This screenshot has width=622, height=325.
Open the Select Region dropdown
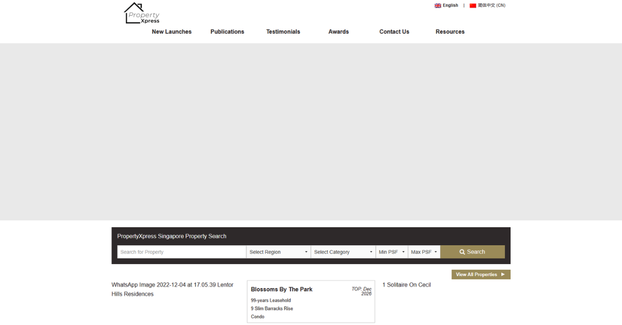coord(278,252)
